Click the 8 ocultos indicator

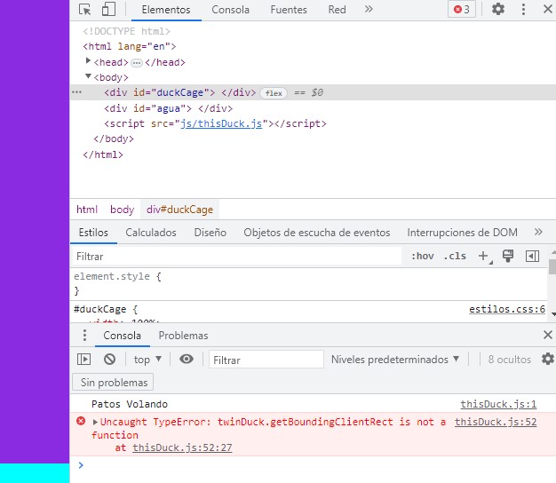tap(509, 360)
